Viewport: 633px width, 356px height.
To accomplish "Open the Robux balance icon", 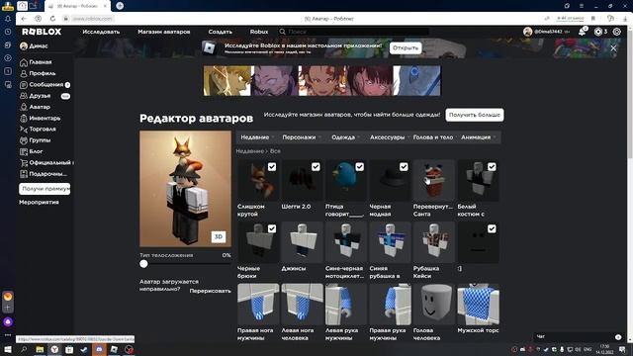I will tap(598, 32).
